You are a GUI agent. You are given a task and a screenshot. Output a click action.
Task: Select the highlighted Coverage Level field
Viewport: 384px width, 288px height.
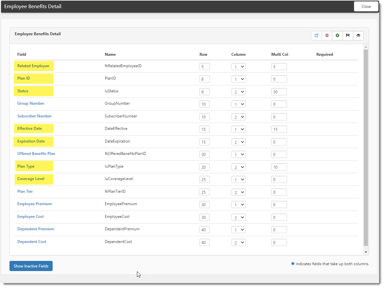(x=31, y=179)
